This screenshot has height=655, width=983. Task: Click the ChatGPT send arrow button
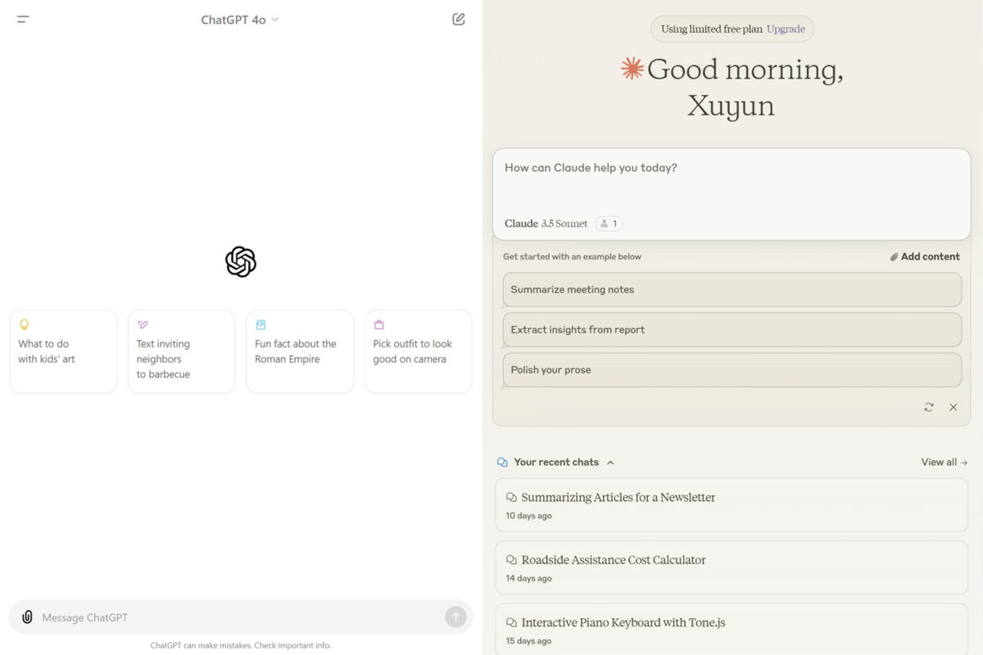455,617
